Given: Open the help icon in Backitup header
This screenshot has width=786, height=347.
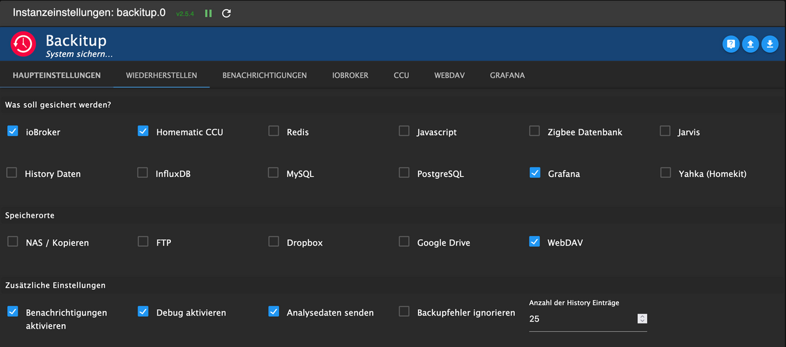Looking at the screenshot, I should (x=732, y=44).
